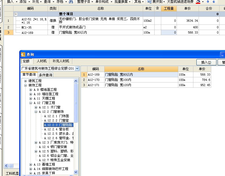Open the 整理子目 dropdown

click(x=85, y=2)
